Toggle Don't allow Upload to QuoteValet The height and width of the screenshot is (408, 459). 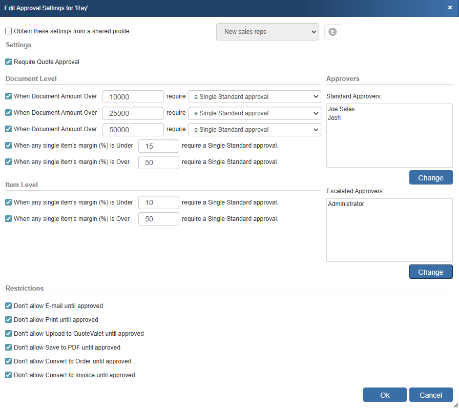click(9, 334)
